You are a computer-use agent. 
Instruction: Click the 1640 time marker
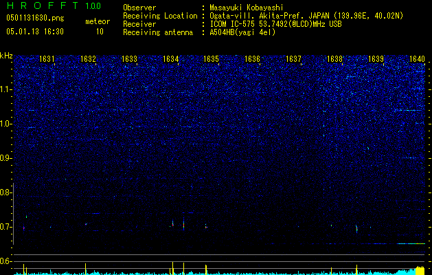pos(417,58)
